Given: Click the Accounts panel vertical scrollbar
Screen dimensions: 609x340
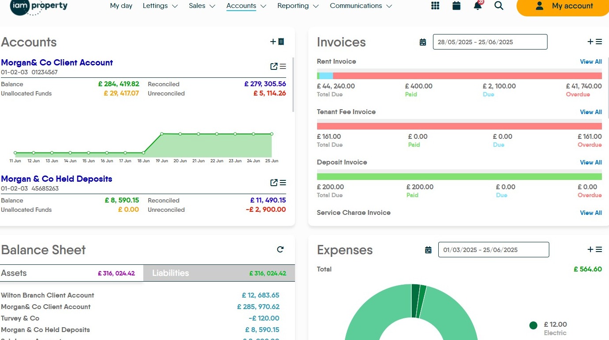Looking at the screenshot, I should (x=294, y=84).
